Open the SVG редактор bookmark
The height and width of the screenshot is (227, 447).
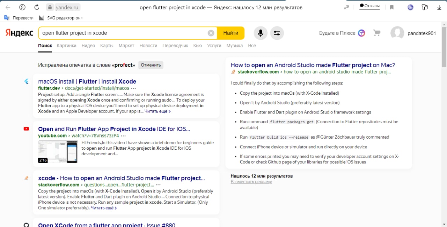tap(60, 18)
